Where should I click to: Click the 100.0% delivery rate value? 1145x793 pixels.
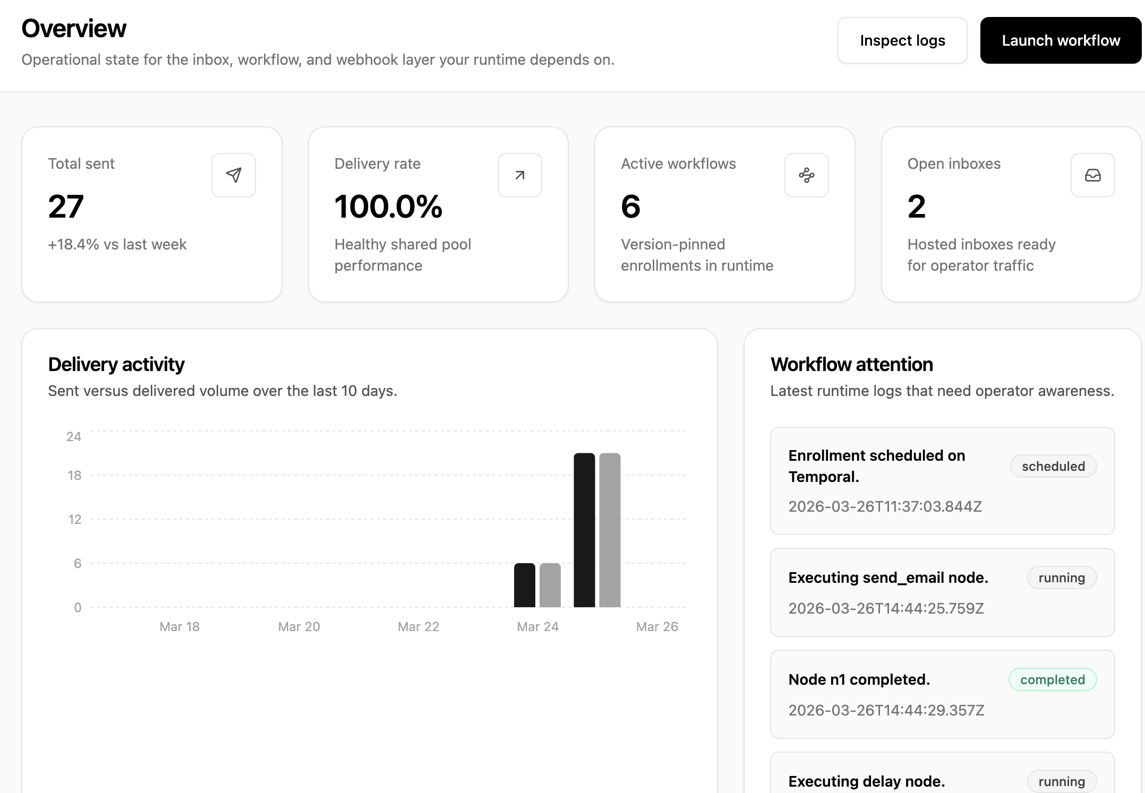pos(388,206)
